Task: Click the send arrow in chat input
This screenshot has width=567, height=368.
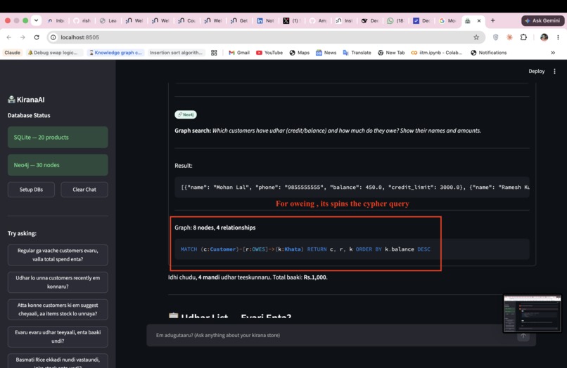Action: (x=523, y=336)
